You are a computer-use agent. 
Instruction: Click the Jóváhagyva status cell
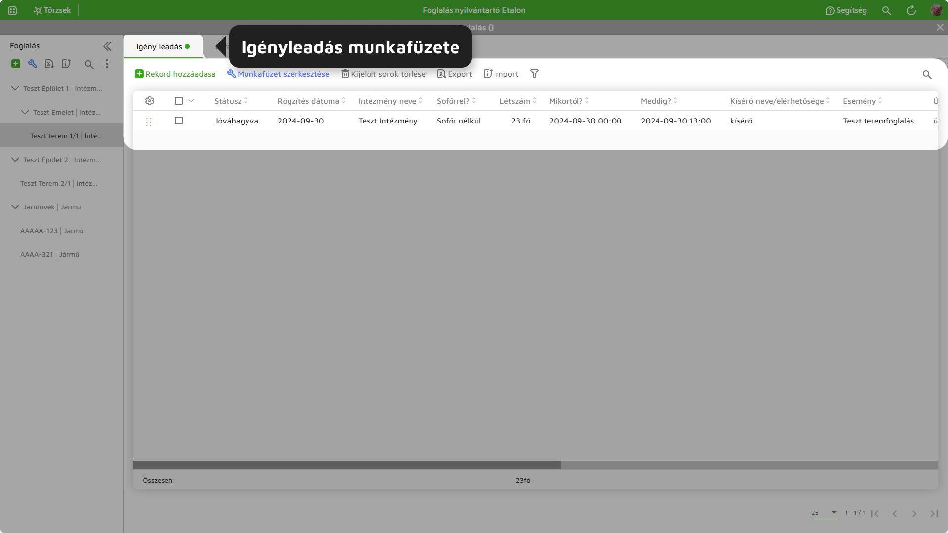coord(236,121)
